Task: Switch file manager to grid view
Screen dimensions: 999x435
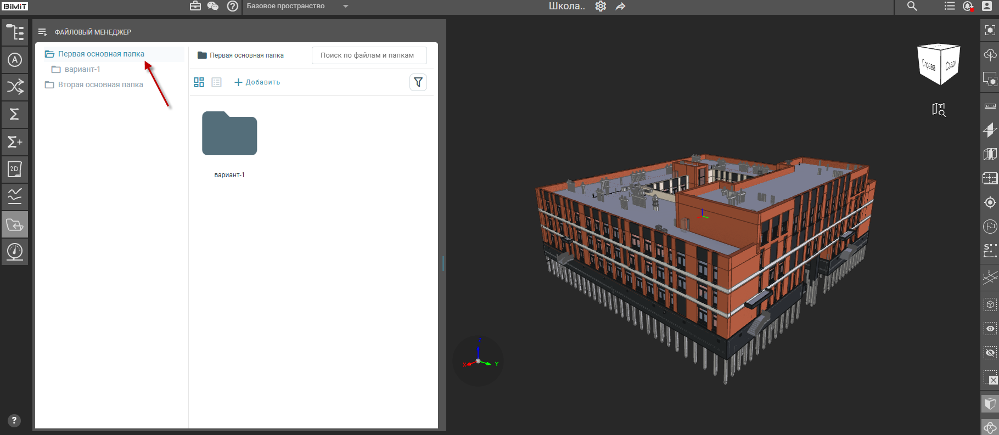Action: (199, 82)
